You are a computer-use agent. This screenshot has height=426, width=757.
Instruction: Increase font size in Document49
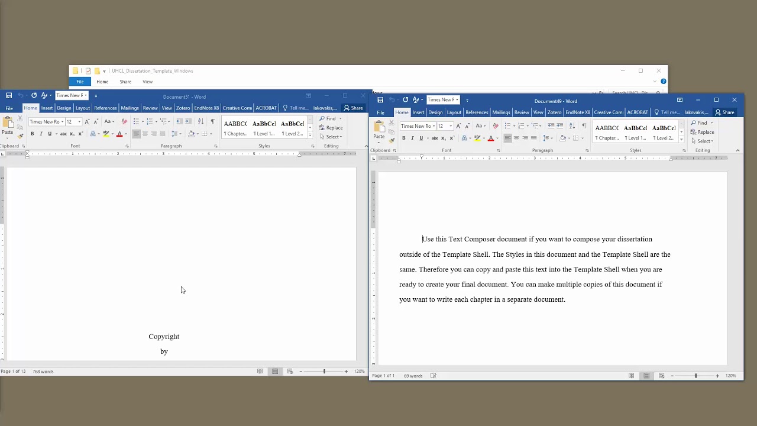tap(458, 125)
